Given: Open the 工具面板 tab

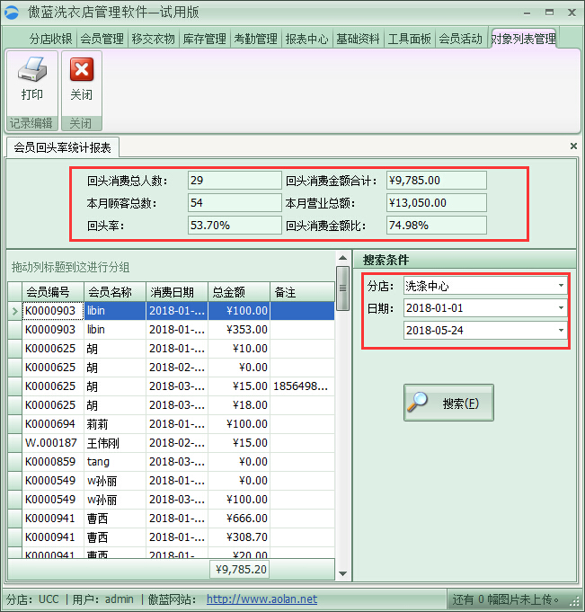Looking at the screenshot, I should point(409,39).
